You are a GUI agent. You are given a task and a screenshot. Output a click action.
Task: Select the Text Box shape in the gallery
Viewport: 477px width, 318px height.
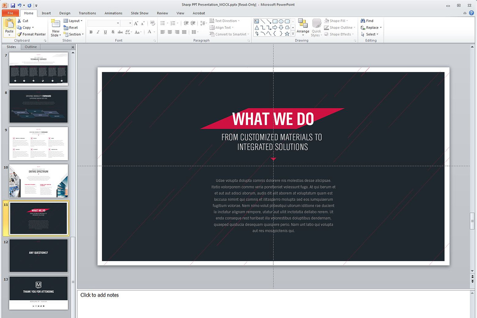click(x=256, y=21)
